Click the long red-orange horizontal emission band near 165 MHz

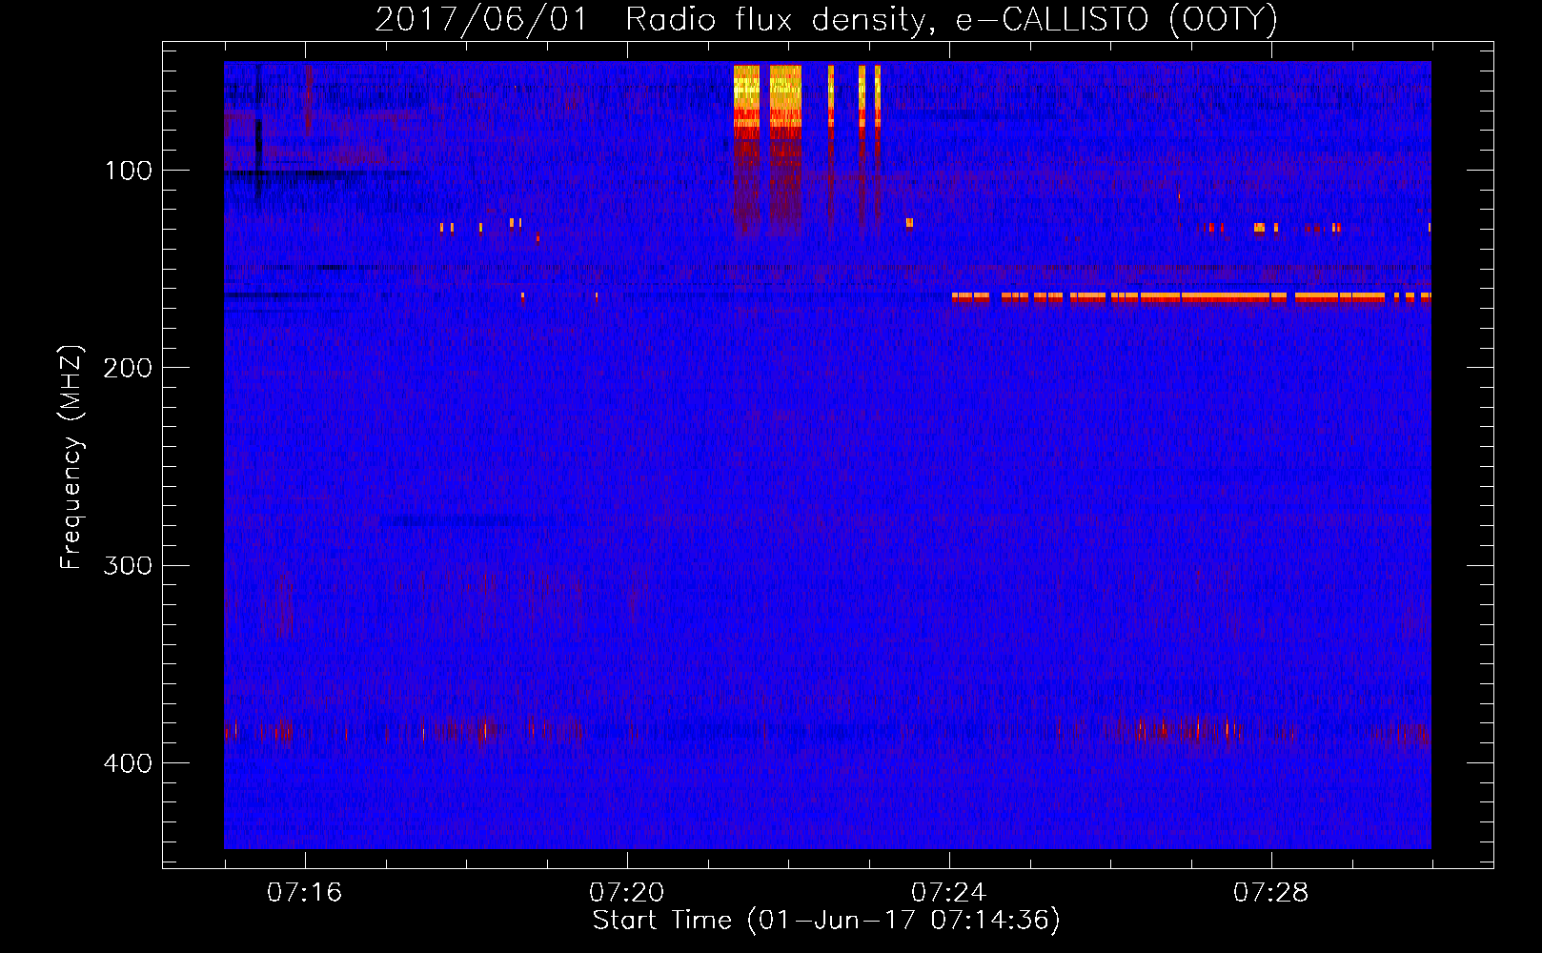(1191, 297)
